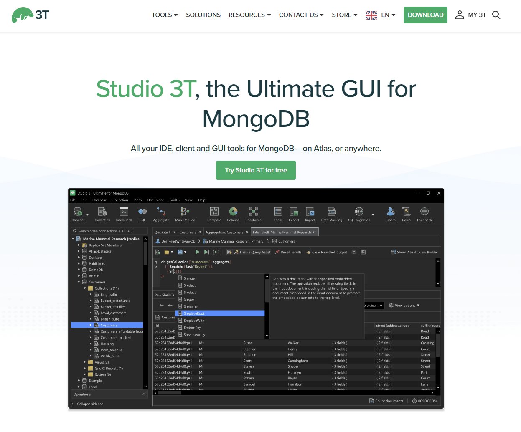521x432 pixels.
Task: Select the Welsh_pubs collection
Action: [110, 356]
